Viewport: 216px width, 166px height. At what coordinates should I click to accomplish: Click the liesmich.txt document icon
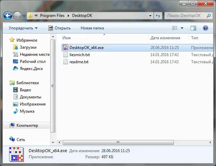tap(65, 55)
